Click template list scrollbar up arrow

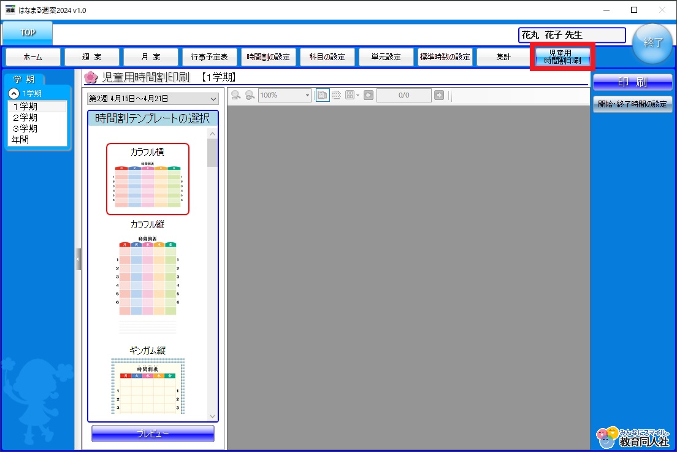[212, 134]
